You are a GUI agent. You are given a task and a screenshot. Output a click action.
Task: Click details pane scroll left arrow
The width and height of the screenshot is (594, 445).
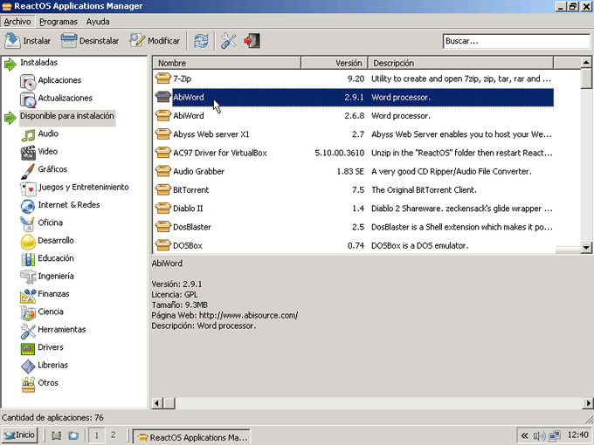[157, 403]
